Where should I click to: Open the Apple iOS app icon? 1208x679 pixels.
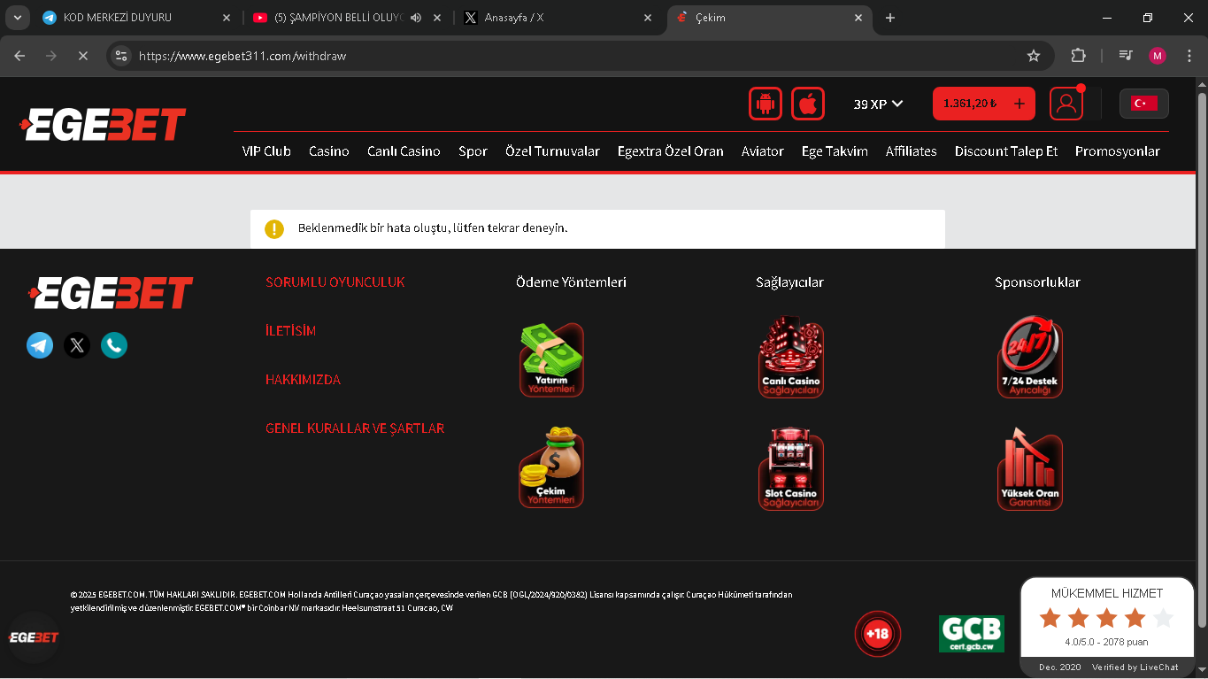[808, 104]
